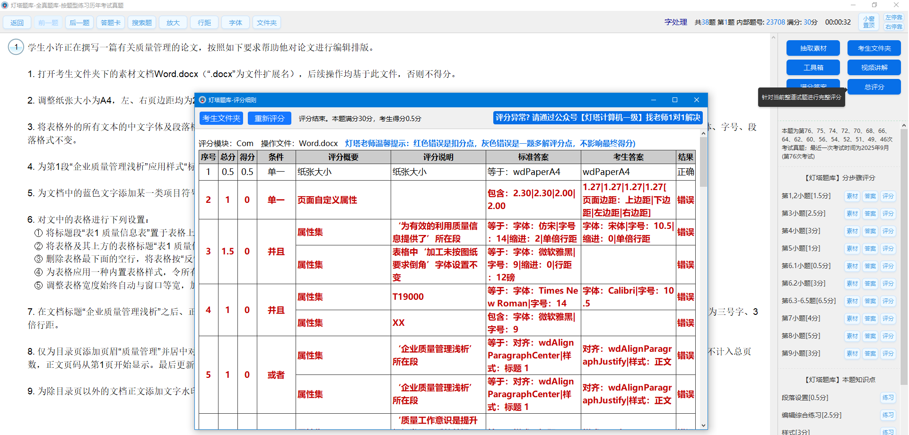Open the 字体 font tool

click(x=235, y=22)
